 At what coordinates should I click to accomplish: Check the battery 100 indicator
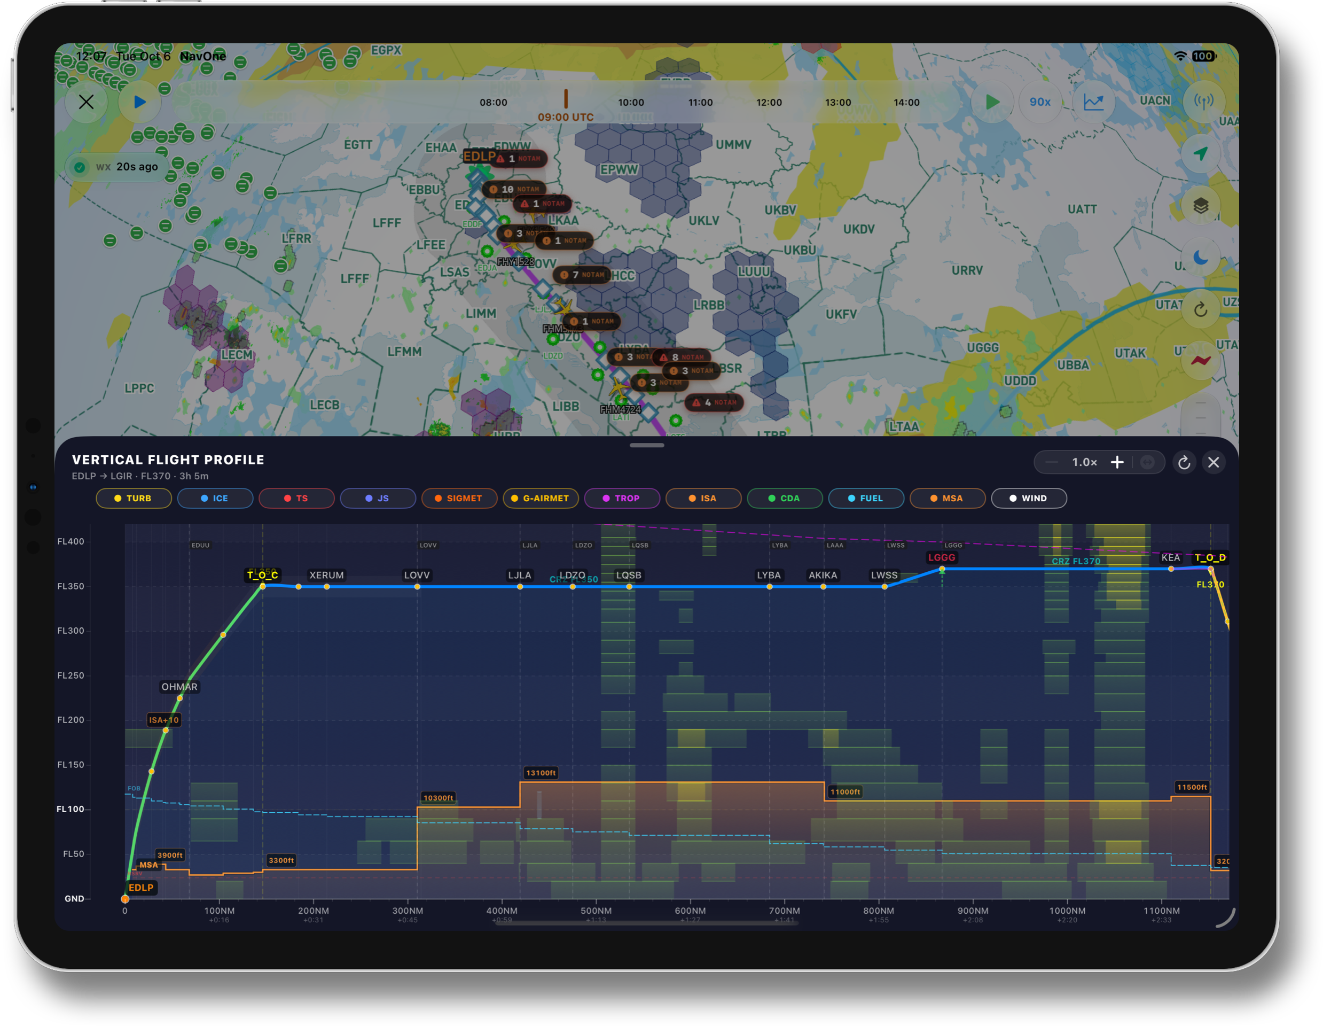1204,56
